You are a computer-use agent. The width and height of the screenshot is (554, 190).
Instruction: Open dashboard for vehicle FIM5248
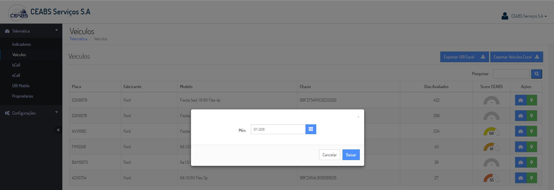click(521, 147)
